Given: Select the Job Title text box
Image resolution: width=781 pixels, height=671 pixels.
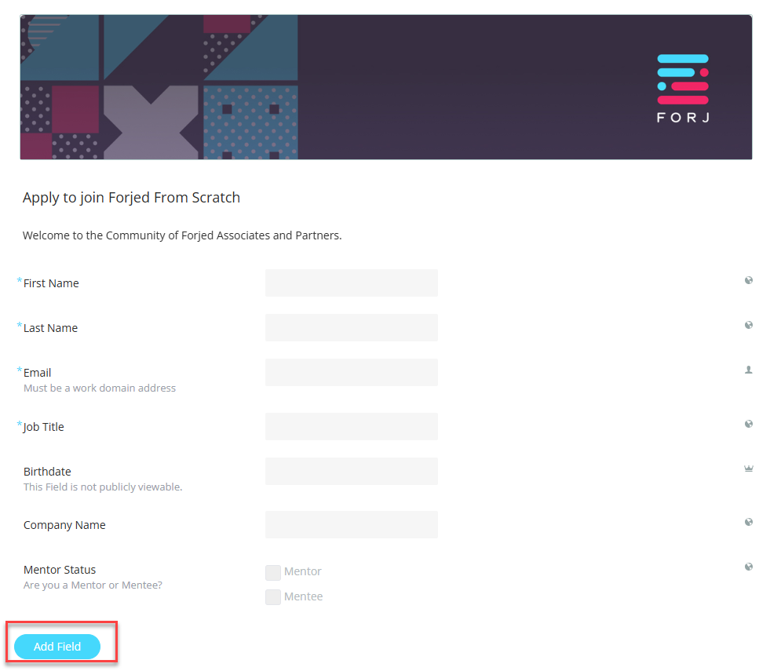Looking at the screenshot, I should coord(352,426).
